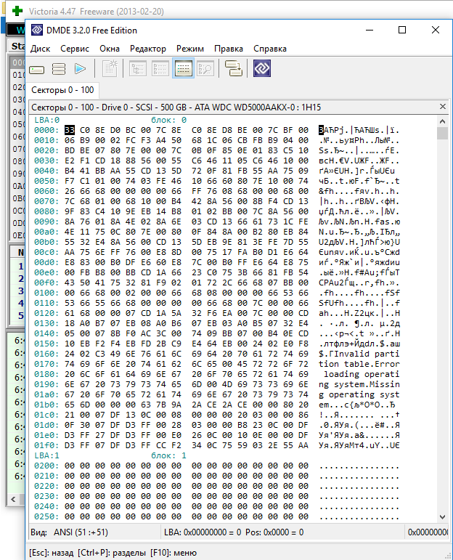
Task: Click the copy sectors toolbar icon
Action: [x=233, y=69]
